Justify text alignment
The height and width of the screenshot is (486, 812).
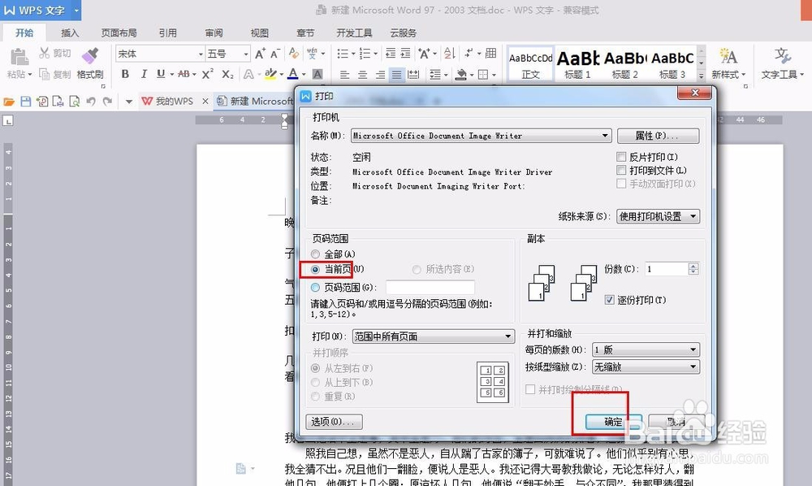397,75
